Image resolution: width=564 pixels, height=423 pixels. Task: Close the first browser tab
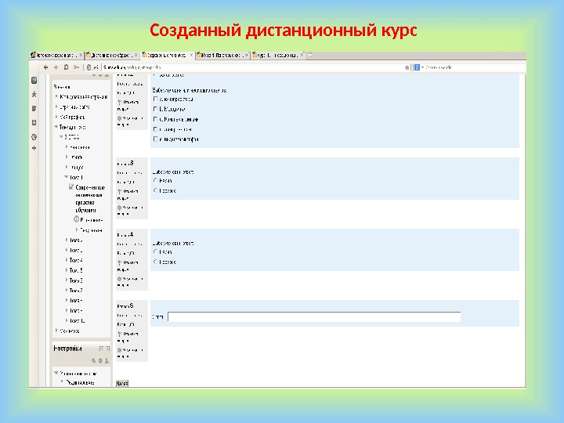click(x=81, y=55)
